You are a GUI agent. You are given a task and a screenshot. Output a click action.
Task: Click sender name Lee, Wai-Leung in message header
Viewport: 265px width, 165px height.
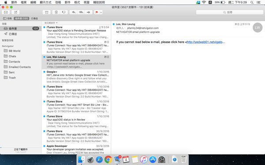[x=125, y=24]
